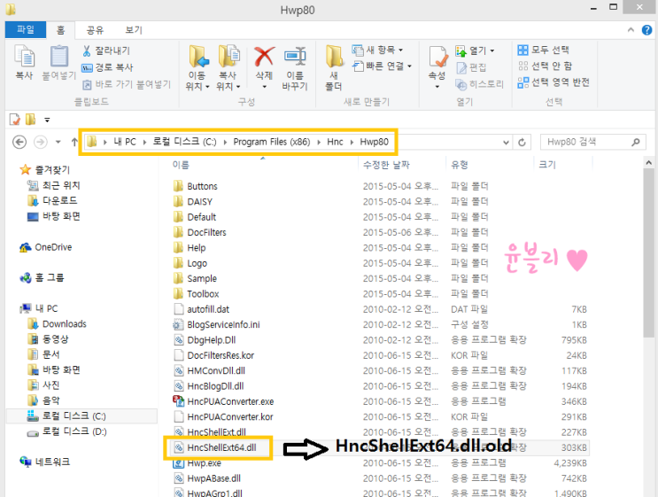Select 네트워크 in the navigation pane
658x497 pixels.
44,462
